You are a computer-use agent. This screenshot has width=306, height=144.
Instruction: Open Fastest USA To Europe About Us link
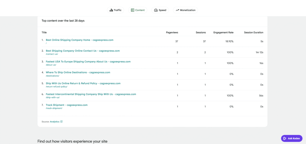tap(88, 62)
